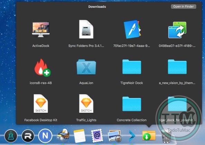This screenshot has width=205, height=145.
Task: Open Preview app in the Dock
Action: click(x=114, y=136)
